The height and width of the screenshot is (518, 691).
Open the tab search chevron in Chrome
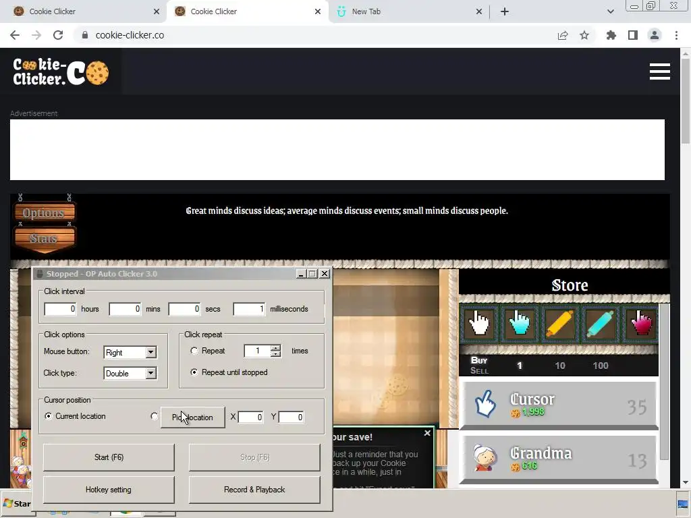pos(610,11)
